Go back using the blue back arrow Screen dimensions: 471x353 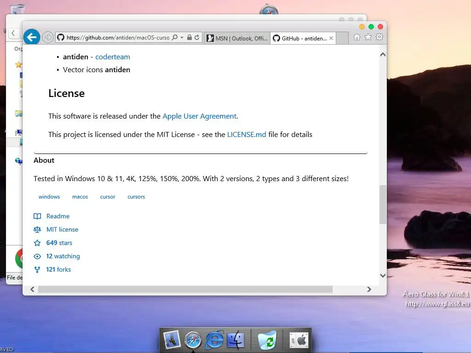(32, 37)
